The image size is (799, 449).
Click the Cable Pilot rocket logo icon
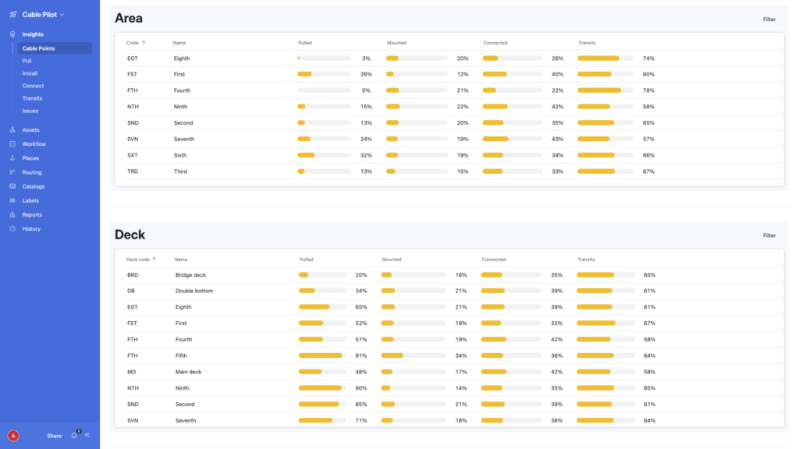(x=12, y=14)
